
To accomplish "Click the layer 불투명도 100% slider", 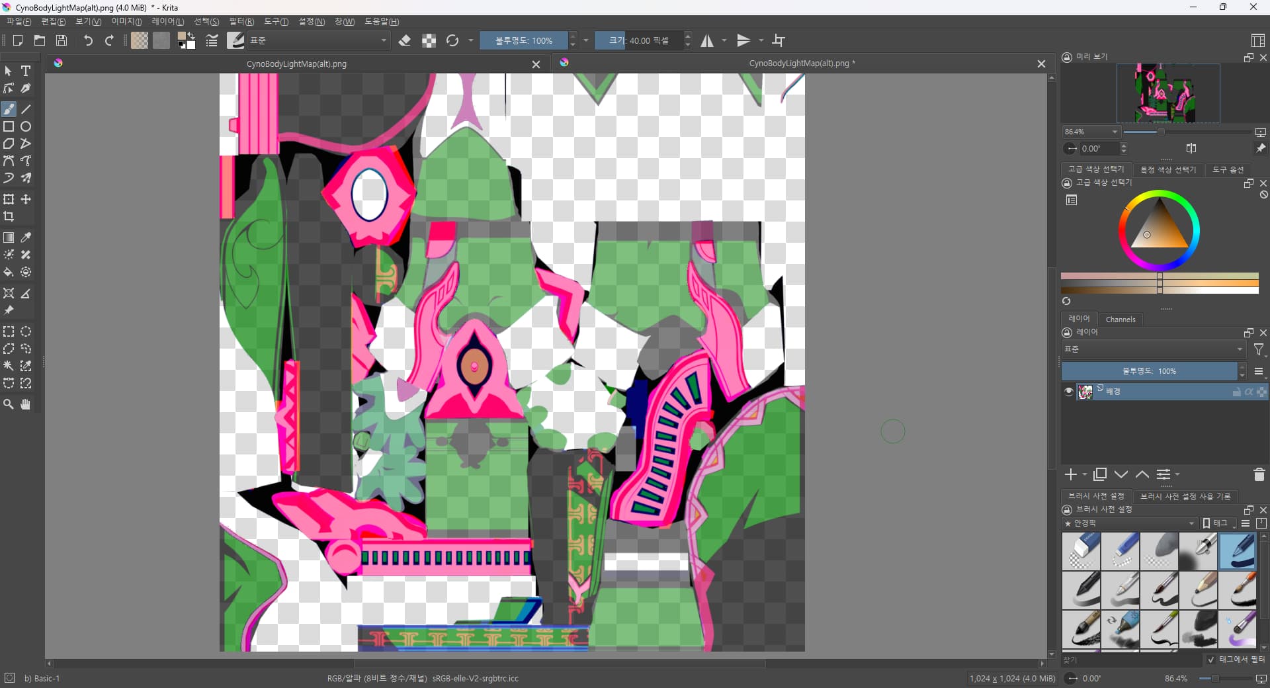I will coord(1149,371).
